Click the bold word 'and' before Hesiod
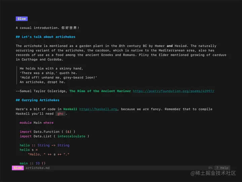This screenshot has width=242, height=182. pos(170,46)
